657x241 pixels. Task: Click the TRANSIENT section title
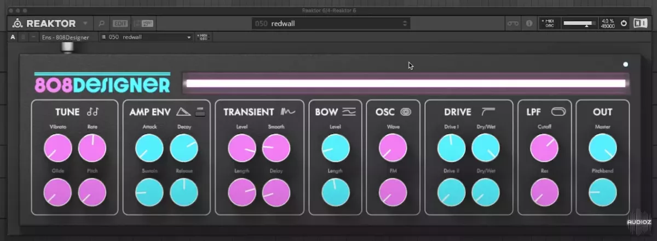pyautogui.click(x=249, y=112)
